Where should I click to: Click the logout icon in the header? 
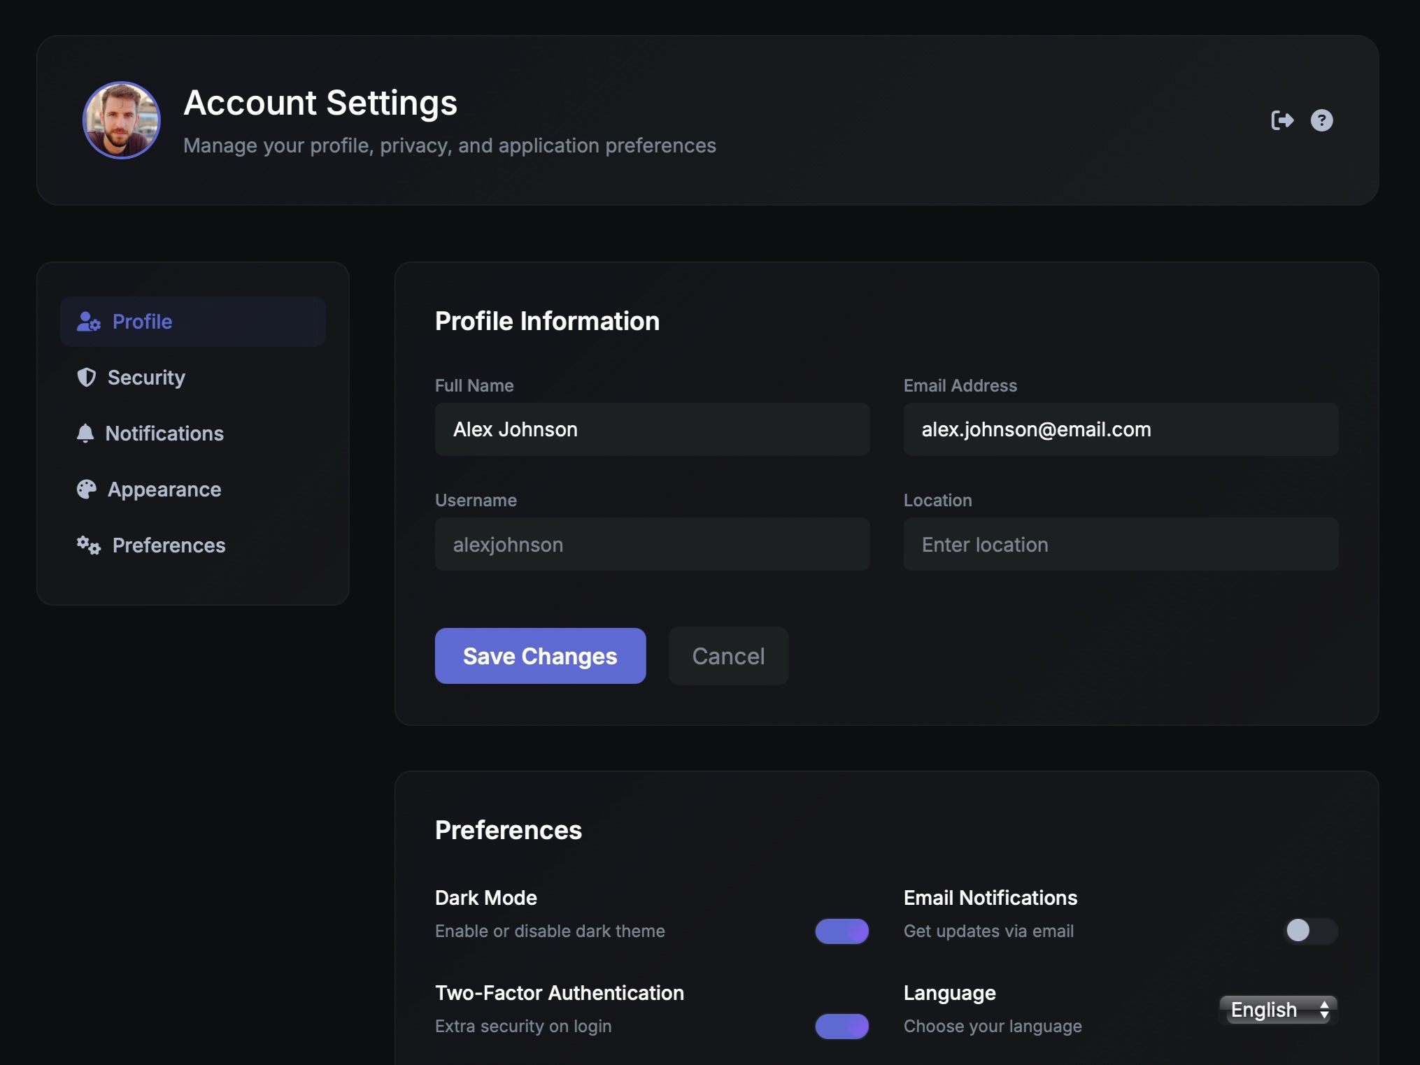click(x=1284, y=120)
